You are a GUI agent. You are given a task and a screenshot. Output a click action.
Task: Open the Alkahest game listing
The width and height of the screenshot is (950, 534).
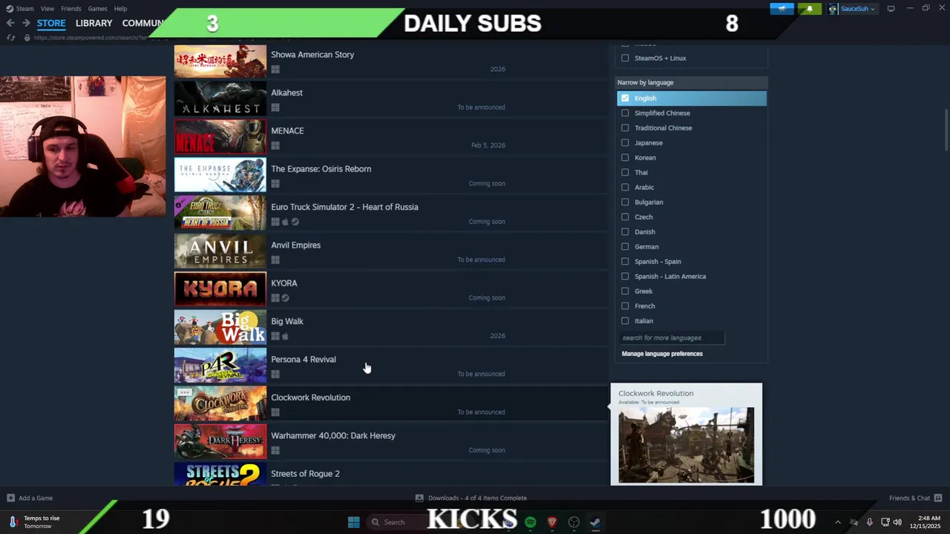pyautogui.click(x=391, y=99)
